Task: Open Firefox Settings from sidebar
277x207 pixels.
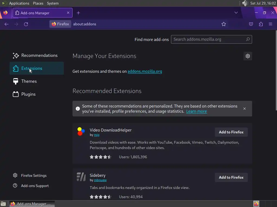Action: coord(30,175)
